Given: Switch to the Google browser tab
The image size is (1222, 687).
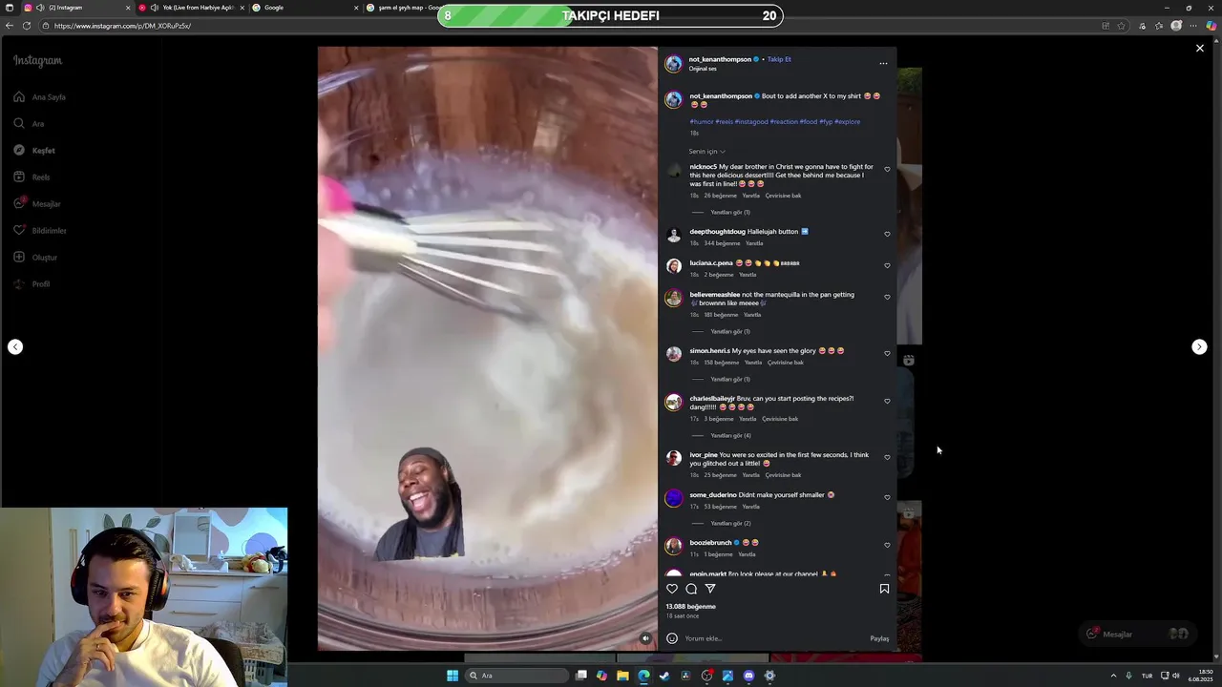Looking at the screenshot, I should click(305, 8).
